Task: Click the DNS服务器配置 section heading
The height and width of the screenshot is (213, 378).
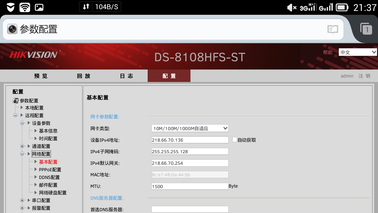Action: (x=107, y=198)
